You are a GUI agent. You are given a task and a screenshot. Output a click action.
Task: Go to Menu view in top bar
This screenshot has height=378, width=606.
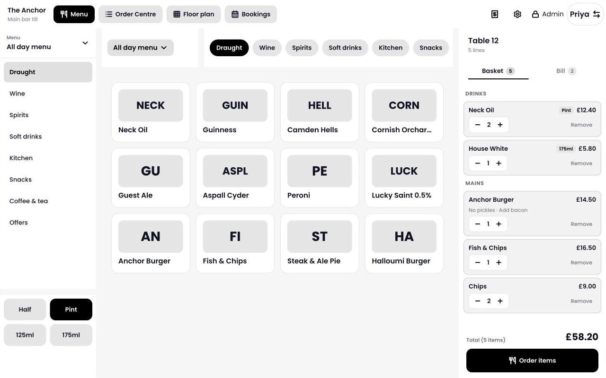coord(74,14)
